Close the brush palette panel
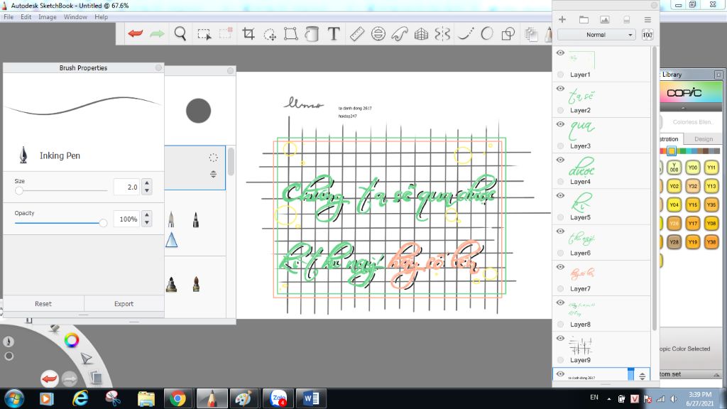The width and height of the screenshot is (727, 409). pyautogui.click(x=231, y=70)
